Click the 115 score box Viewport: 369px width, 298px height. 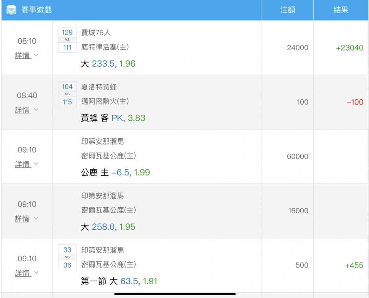pos(67,102)
